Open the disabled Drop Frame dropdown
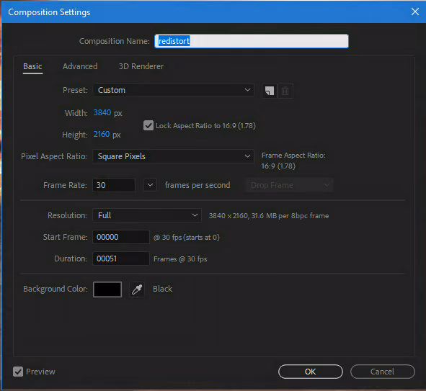Image resolution: width=426 pixels, height=391 pixels. (x=289, y=185)
